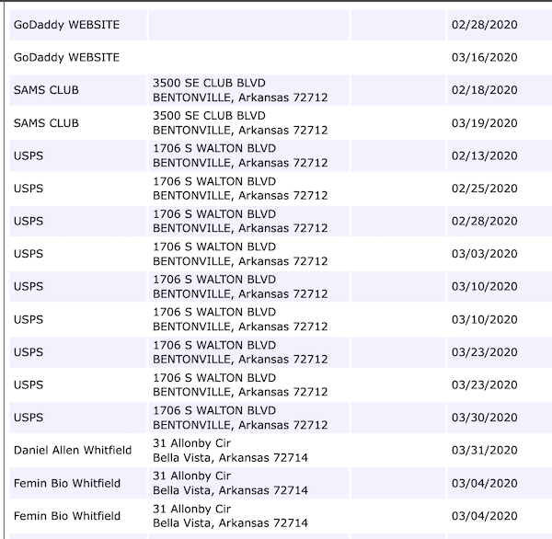Image resolution: width=552 pixels, height=539 pixels.
Task: Click the 03/16/2020 GoDaddy date
Action: tap(485, 57)
